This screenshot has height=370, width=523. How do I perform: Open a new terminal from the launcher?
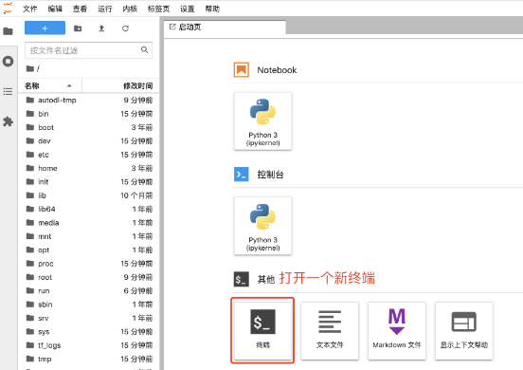click(x=262, y=330)
